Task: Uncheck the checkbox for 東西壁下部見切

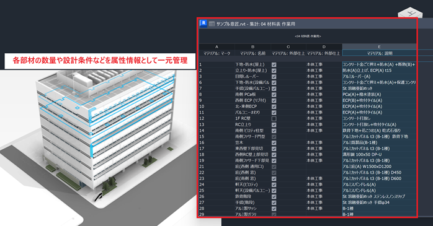Action: (x=274, y=149)
